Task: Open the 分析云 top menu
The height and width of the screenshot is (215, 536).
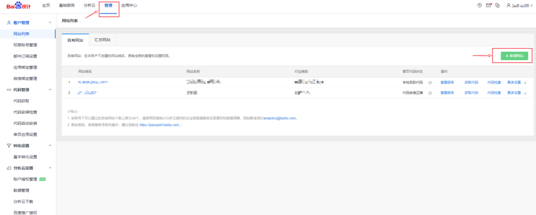Action: 90,5
